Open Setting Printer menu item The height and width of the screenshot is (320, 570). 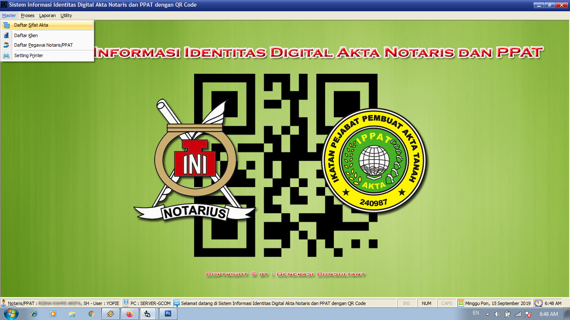[28, 55]
